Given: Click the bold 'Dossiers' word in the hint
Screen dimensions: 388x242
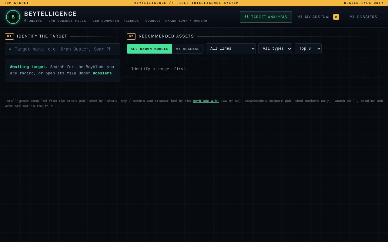Looking at the screenshot, I should 102,73.
